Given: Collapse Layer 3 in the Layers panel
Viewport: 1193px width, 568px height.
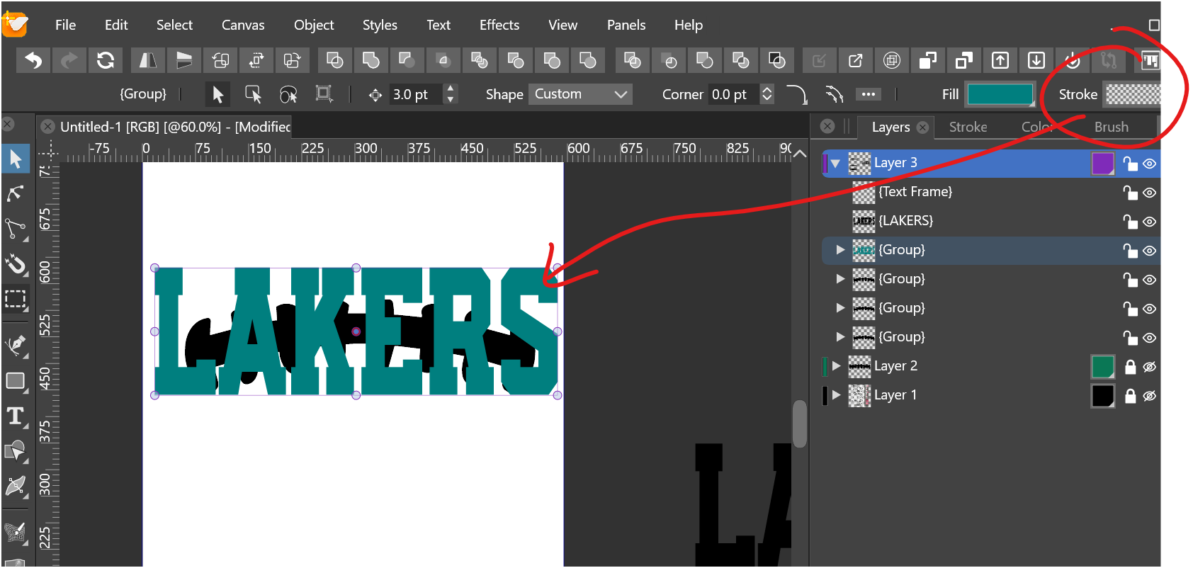Looking at the screenshot, I should tap(835, 164).
